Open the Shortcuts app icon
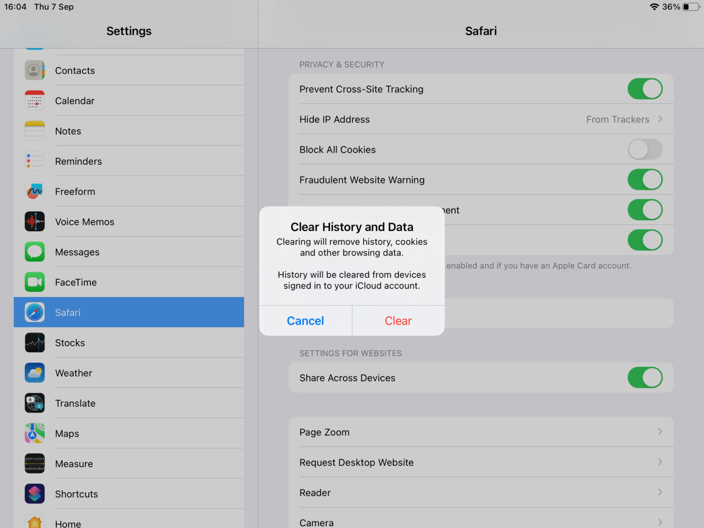 point(35,494)
